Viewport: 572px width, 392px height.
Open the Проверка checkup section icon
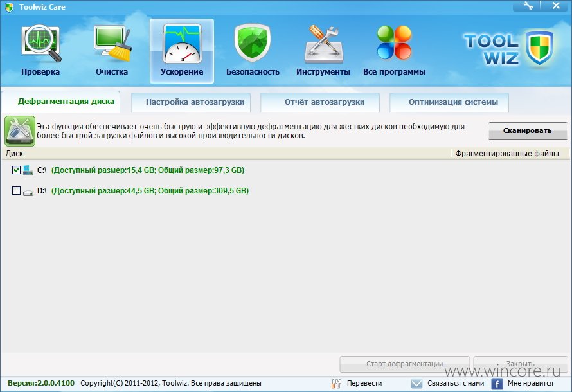coord(41,43)
